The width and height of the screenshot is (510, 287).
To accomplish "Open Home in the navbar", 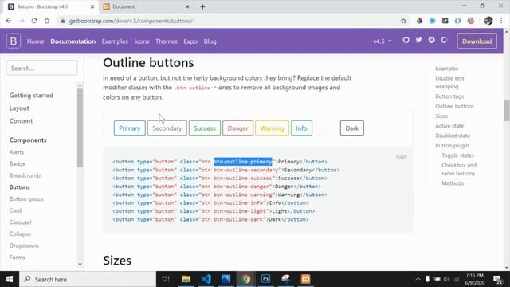I will (35, 41).
